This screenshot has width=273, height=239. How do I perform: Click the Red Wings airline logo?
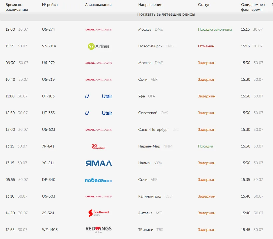98,230
